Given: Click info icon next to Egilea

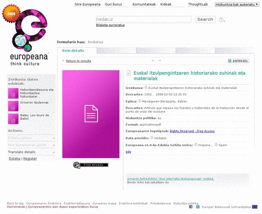Looking at the screenshot, I should pos(140,101).
